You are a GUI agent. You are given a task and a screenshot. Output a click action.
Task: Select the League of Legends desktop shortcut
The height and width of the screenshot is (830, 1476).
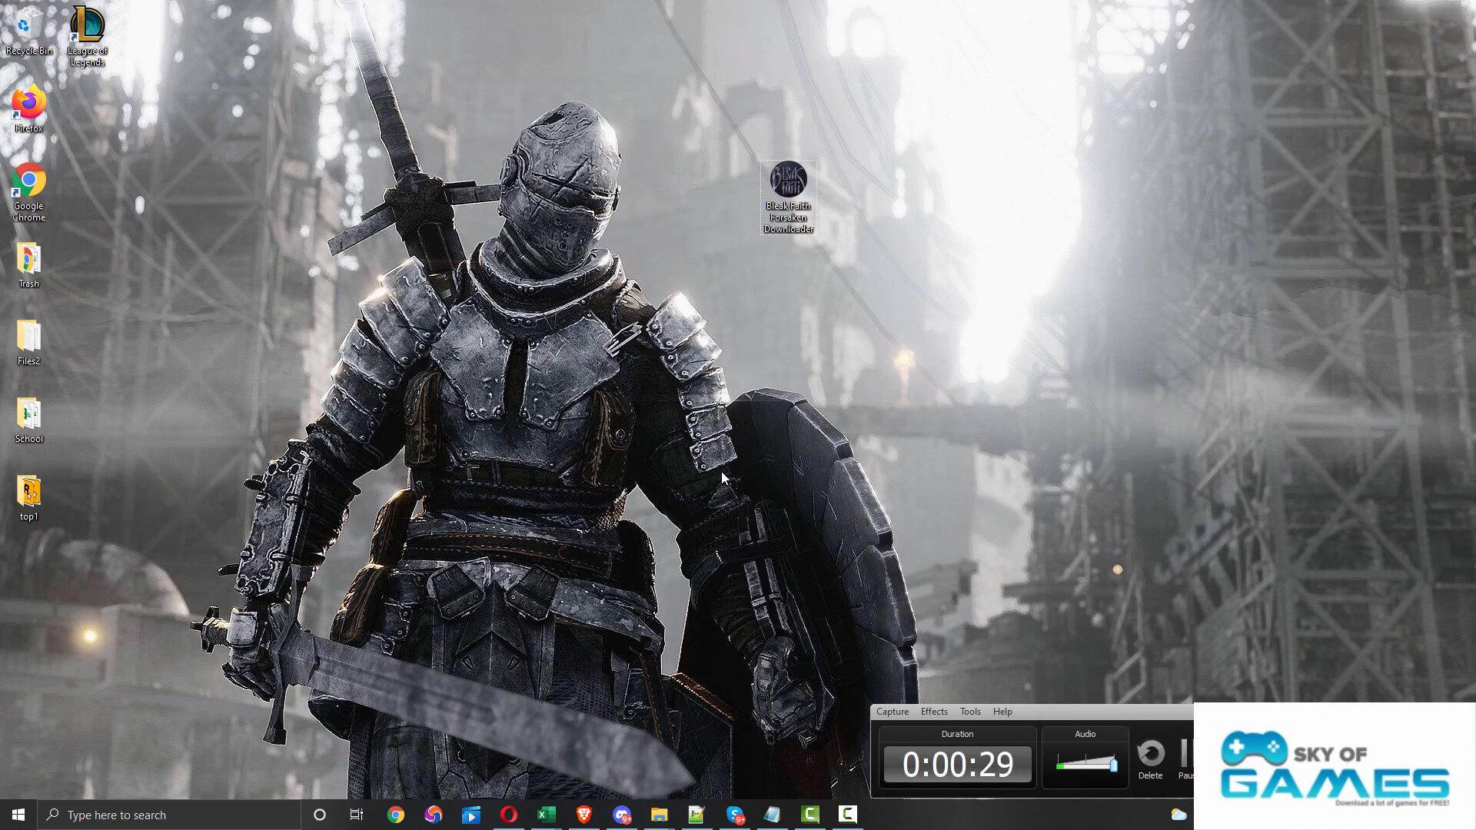(x=87, y=27)
